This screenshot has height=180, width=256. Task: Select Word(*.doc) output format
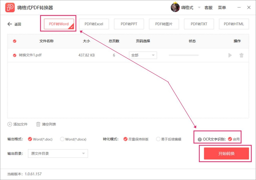click(x=30, y=139)
